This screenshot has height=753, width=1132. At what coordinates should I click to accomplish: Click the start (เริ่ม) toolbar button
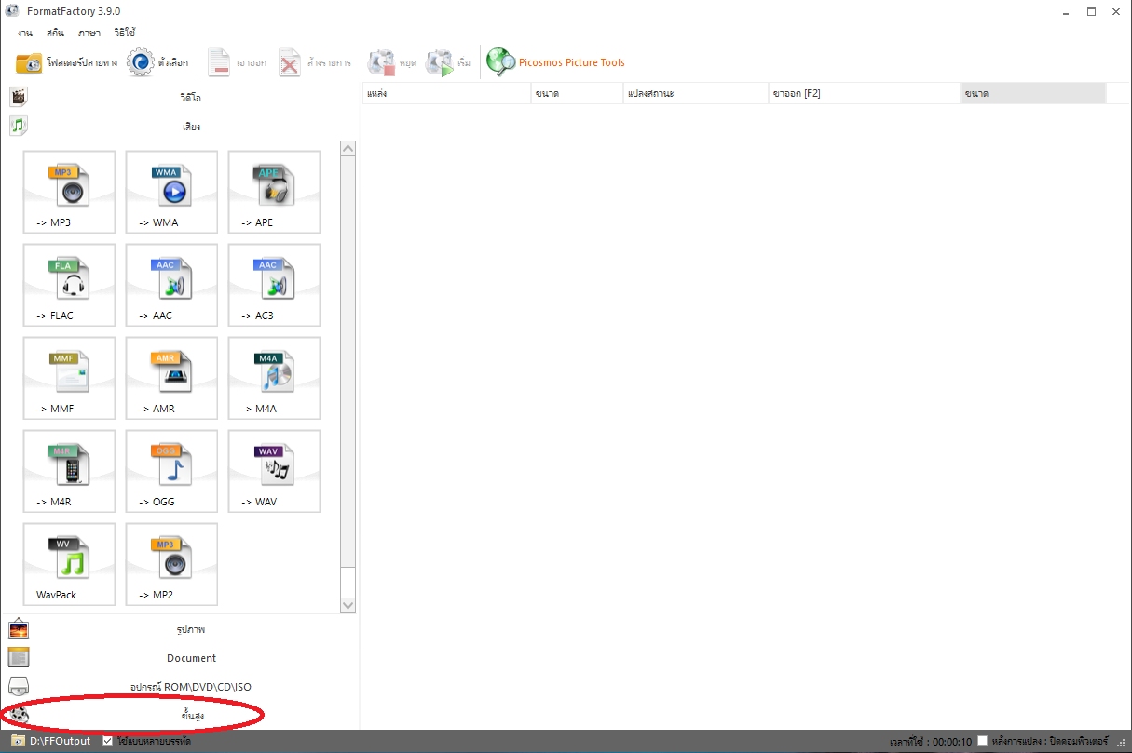[x=449, y=63]
